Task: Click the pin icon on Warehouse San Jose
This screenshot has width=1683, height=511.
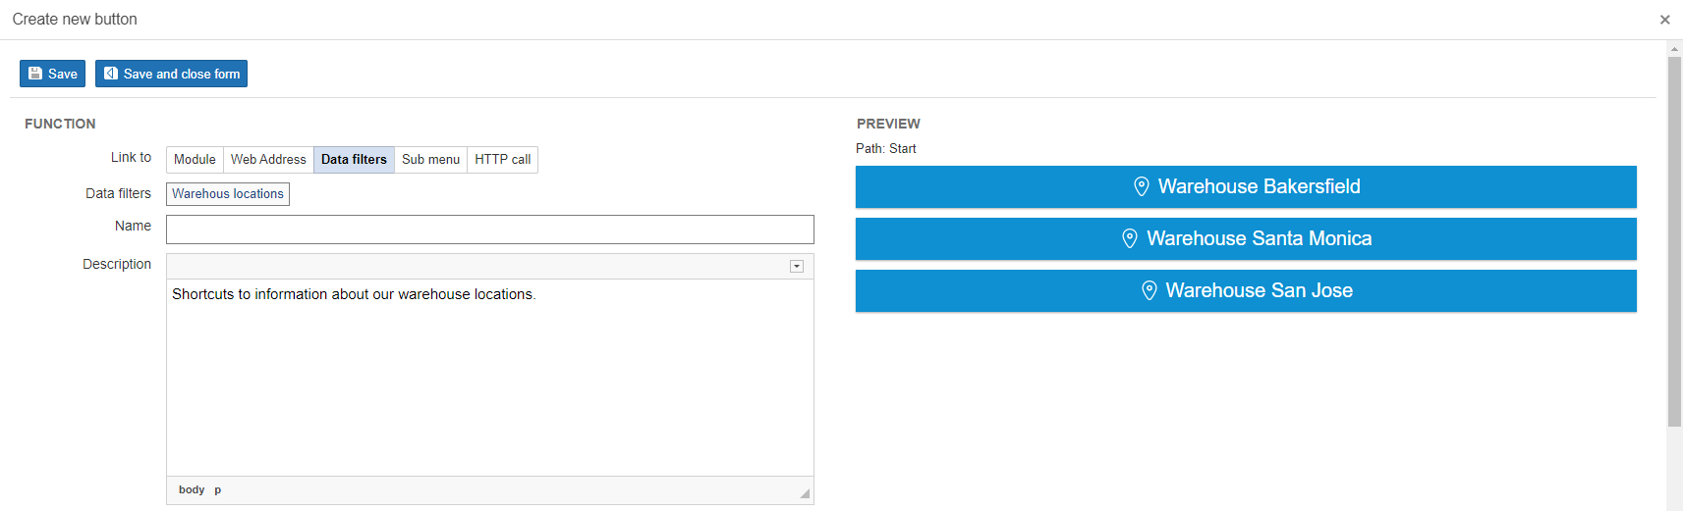Action: tap(1149, 290)
